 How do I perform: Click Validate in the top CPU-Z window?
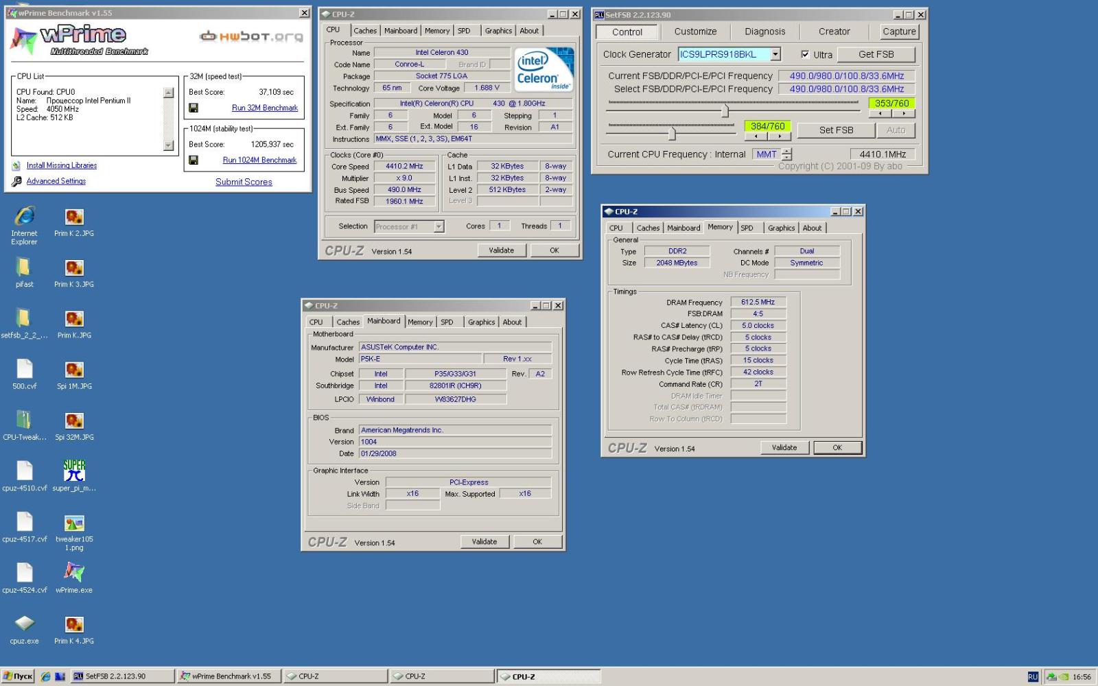[502, 250]
